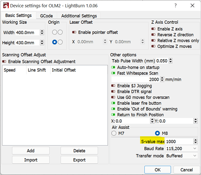Open the Transfer mode dropdown
201x175 pixels.
(x=181, y=156)
